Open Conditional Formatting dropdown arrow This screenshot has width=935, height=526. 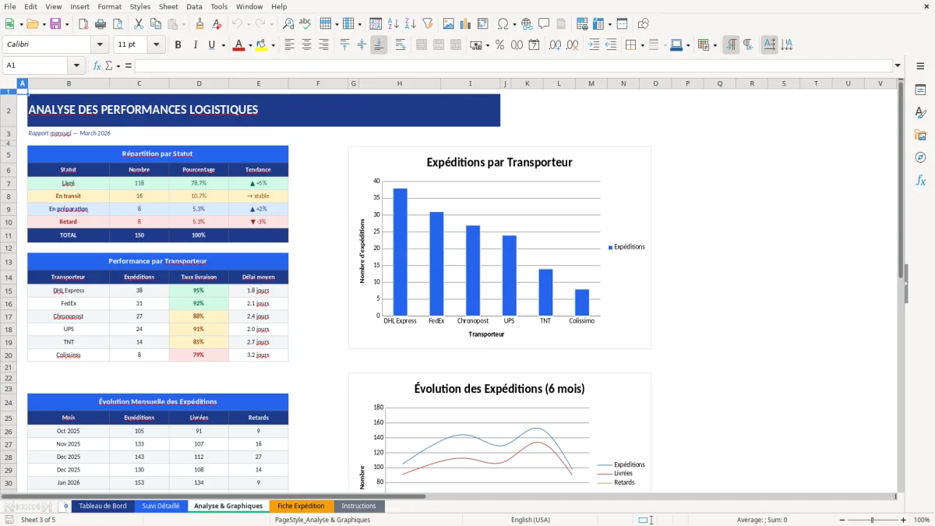(714, 45)
